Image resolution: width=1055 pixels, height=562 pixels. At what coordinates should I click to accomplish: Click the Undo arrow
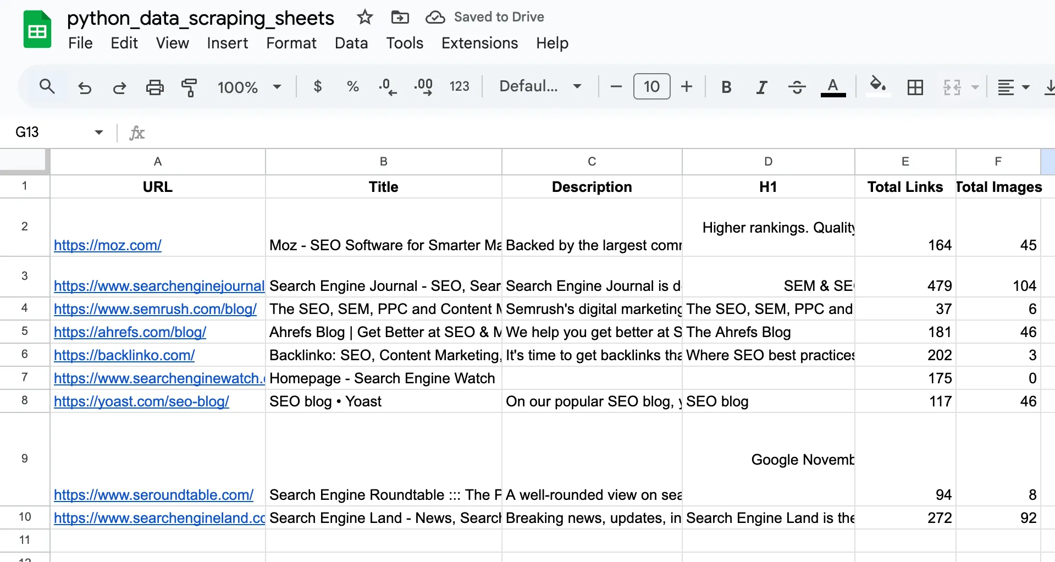pyautogui.click(x=85, y=87)
